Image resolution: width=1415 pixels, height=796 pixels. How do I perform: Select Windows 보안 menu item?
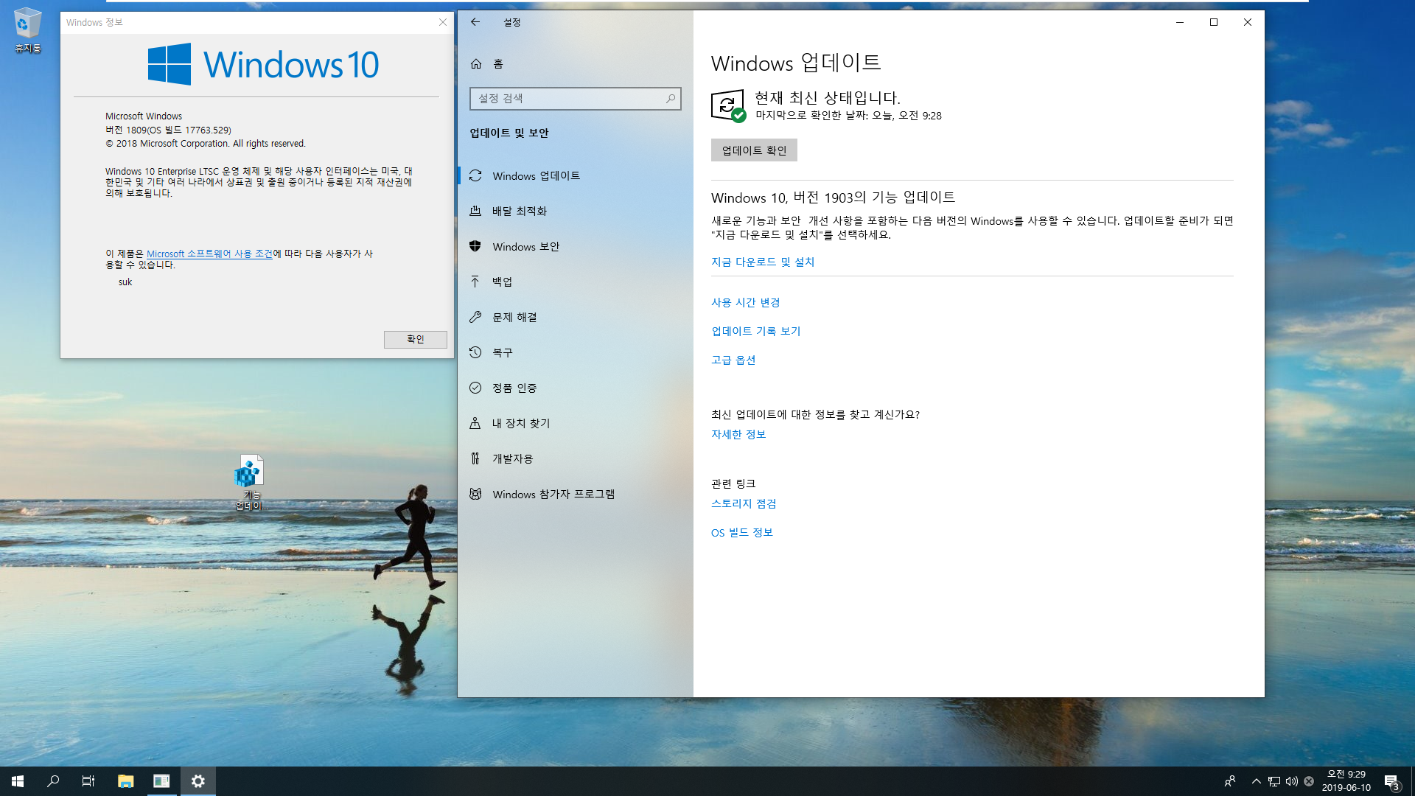576,246
